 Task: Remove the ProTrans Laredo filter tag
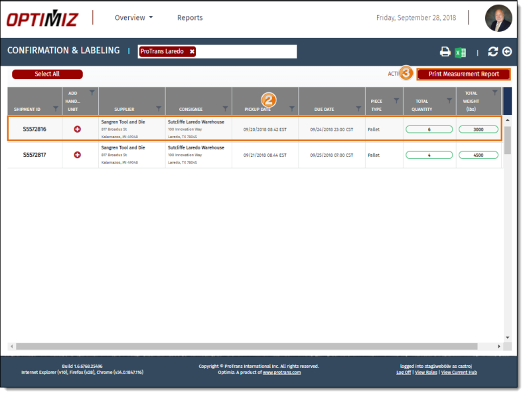192,51
